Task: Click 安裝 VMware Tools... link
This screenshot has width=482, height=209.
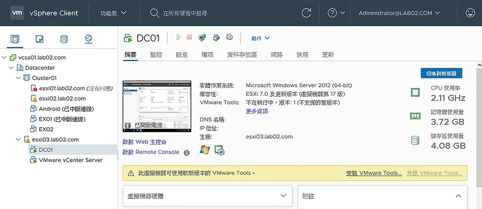Action: (374, 173)
